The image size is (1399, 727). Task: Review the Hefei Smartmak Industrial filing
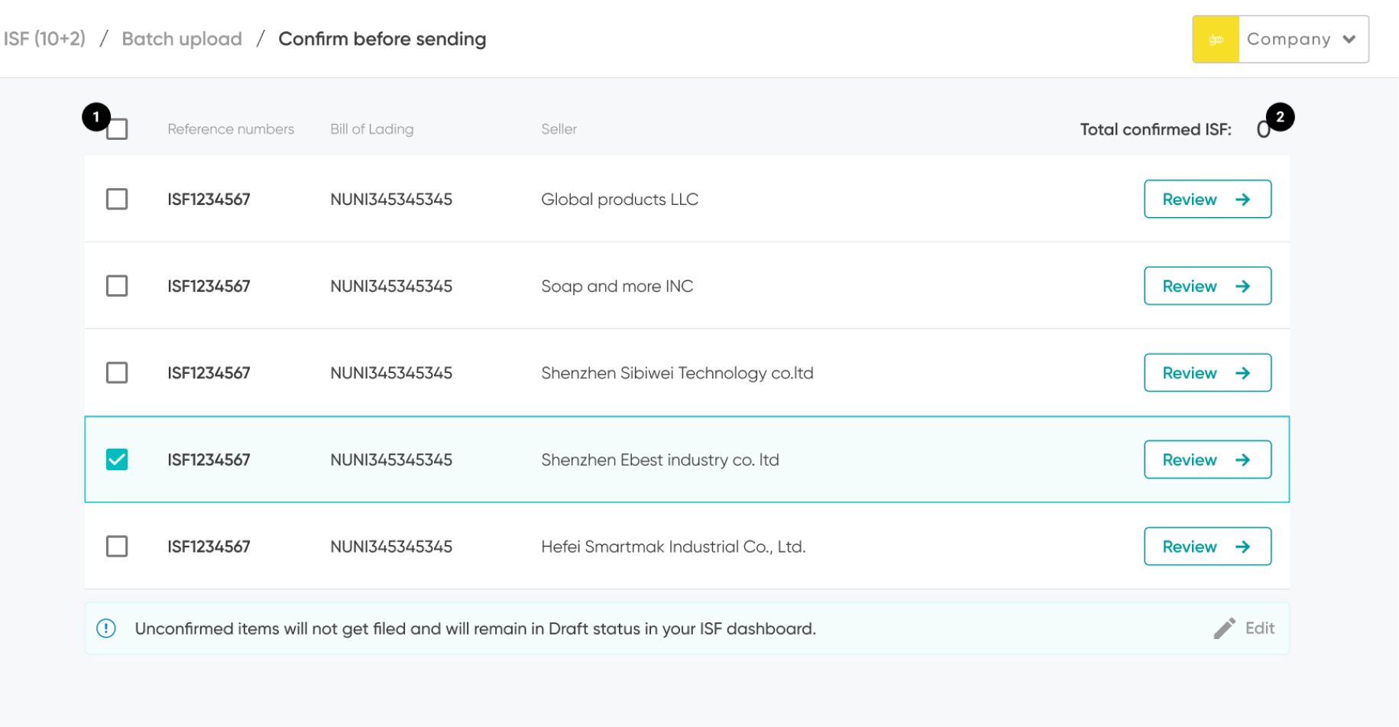1207,547
